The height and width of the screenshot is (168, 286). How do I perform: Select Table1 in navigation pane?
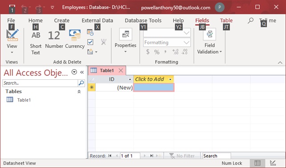(24, 100)
